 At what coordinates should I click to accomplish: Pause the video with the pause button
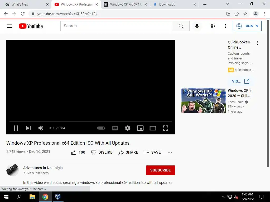(16, 128)
